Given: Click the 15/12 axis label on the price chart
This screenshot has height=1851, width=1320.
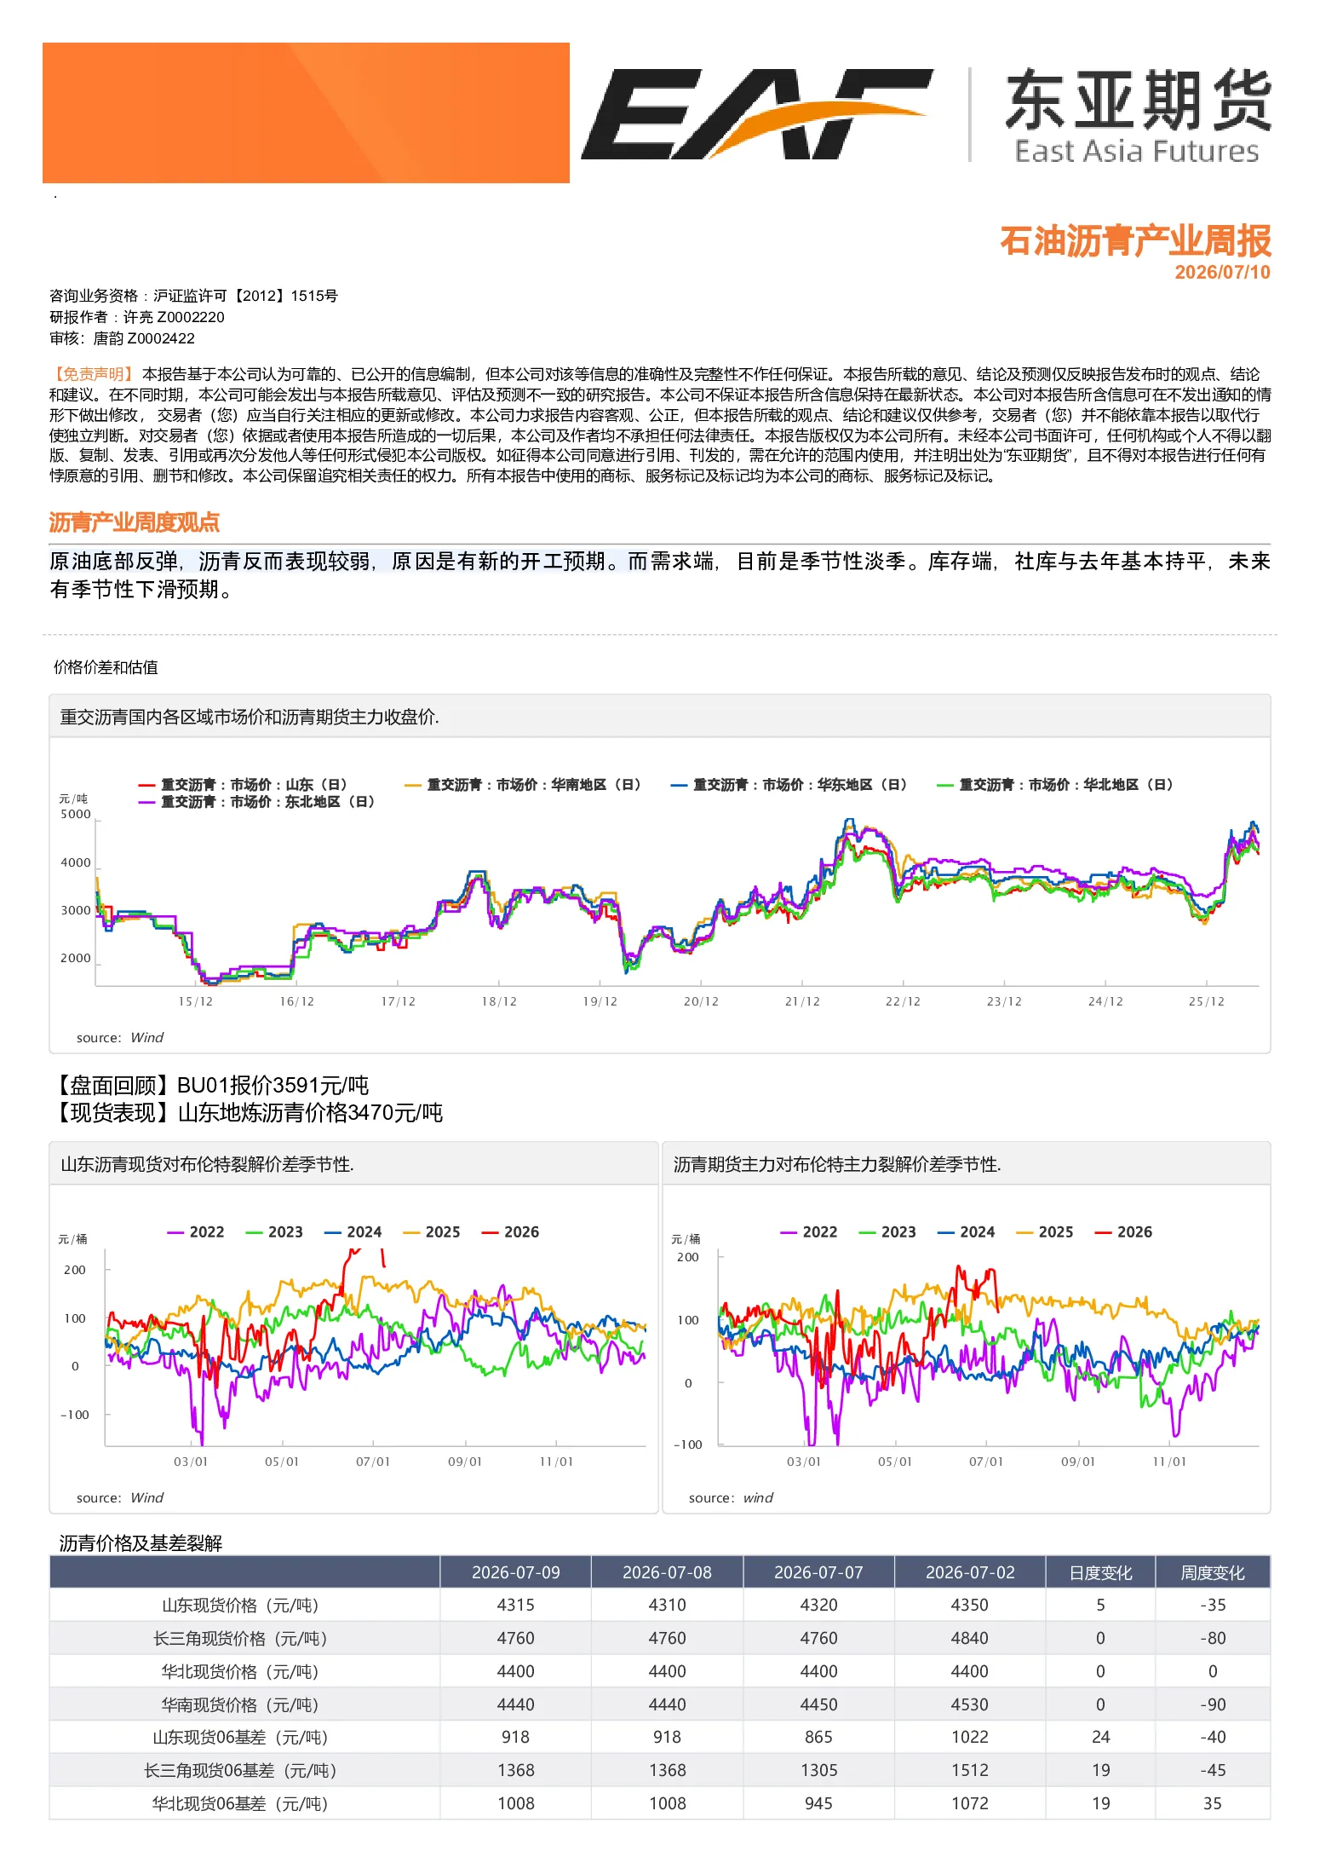Looking at the screenshot, I should point(196,1001).
